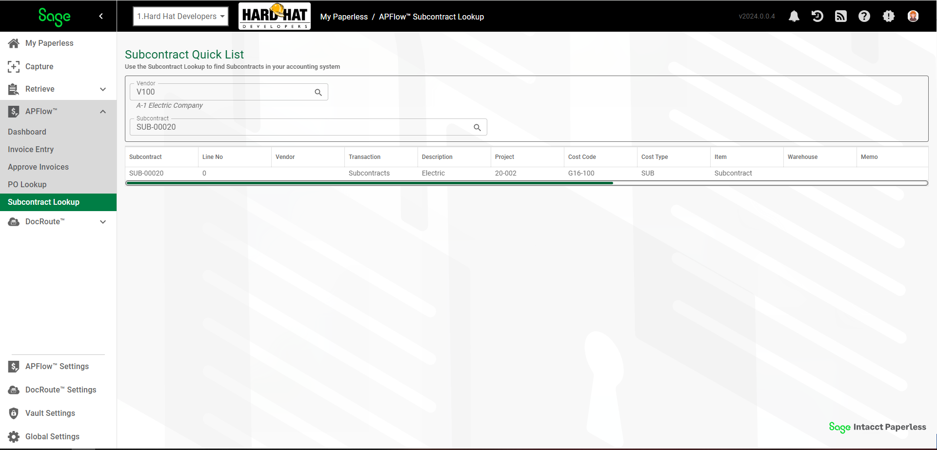937x450 pixels.
Task: Open the notifications bell
Action: 794,16
